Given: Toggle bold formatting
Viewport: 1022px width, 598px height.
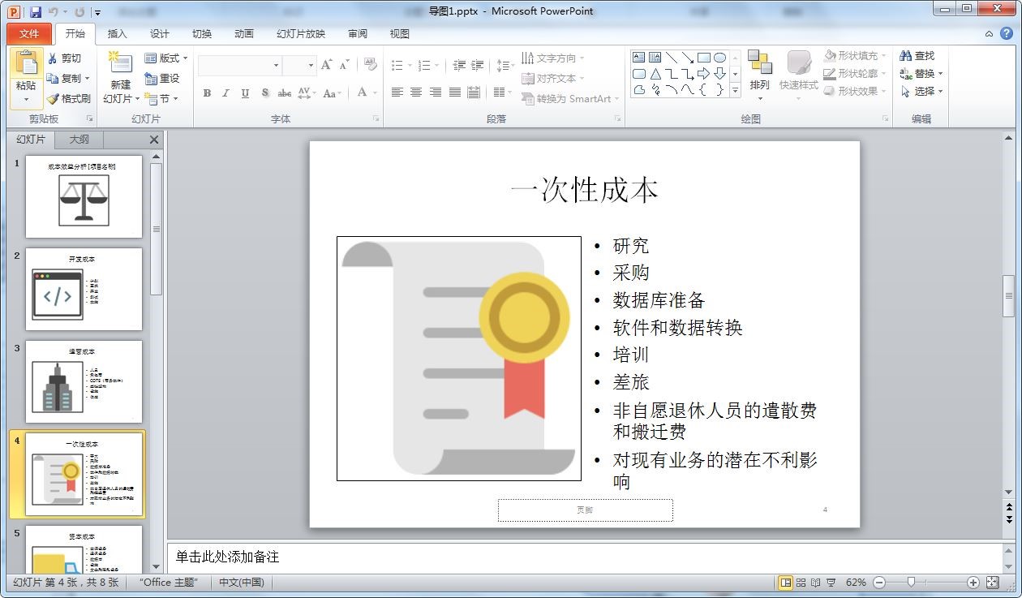Looking at the screenshot, I should 207,93.
